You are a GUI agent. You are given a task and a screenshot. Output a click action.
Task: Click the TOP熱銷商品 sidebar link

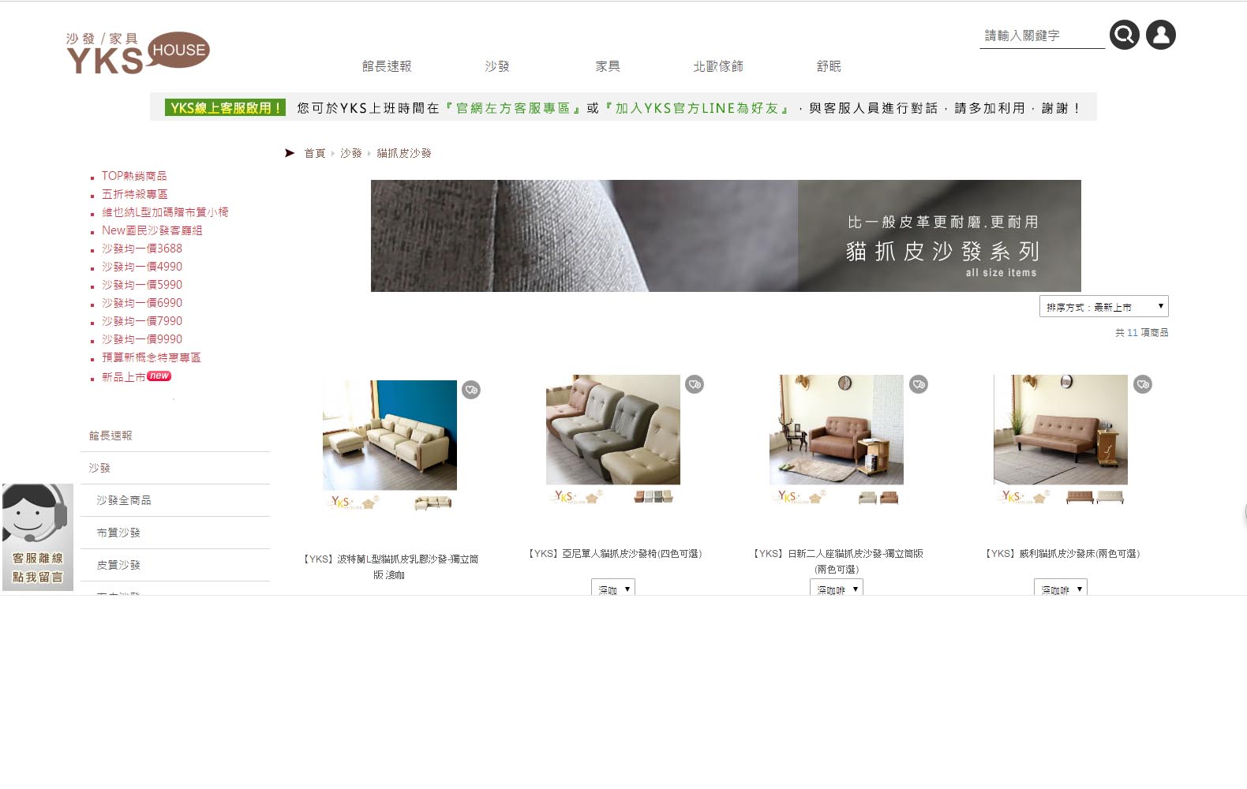134,176
